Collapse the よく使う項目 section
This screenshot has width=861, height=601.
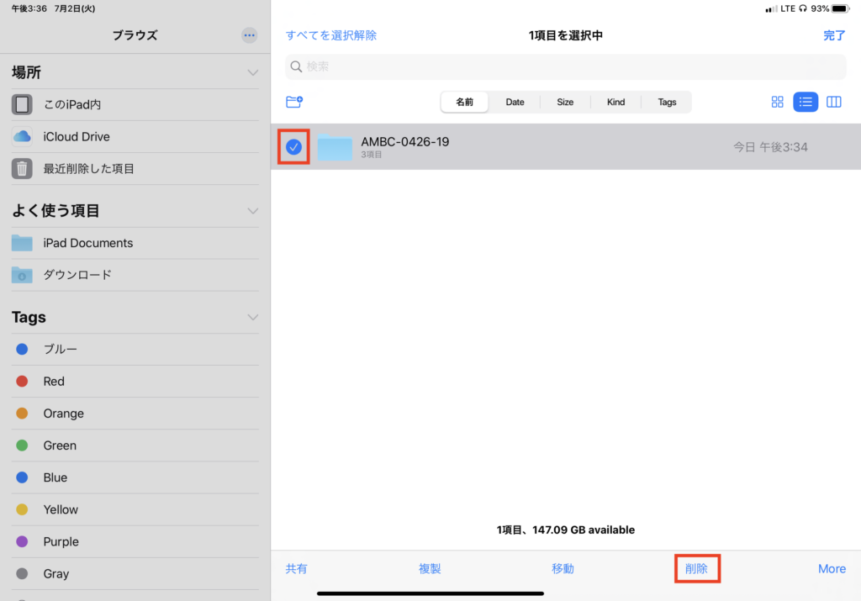click(252, 211)
